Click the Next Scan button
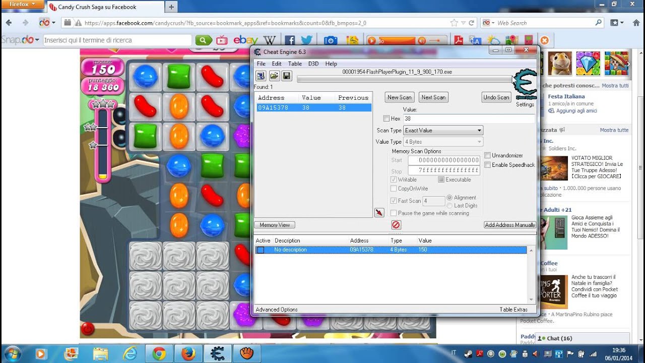 [433, 97]
